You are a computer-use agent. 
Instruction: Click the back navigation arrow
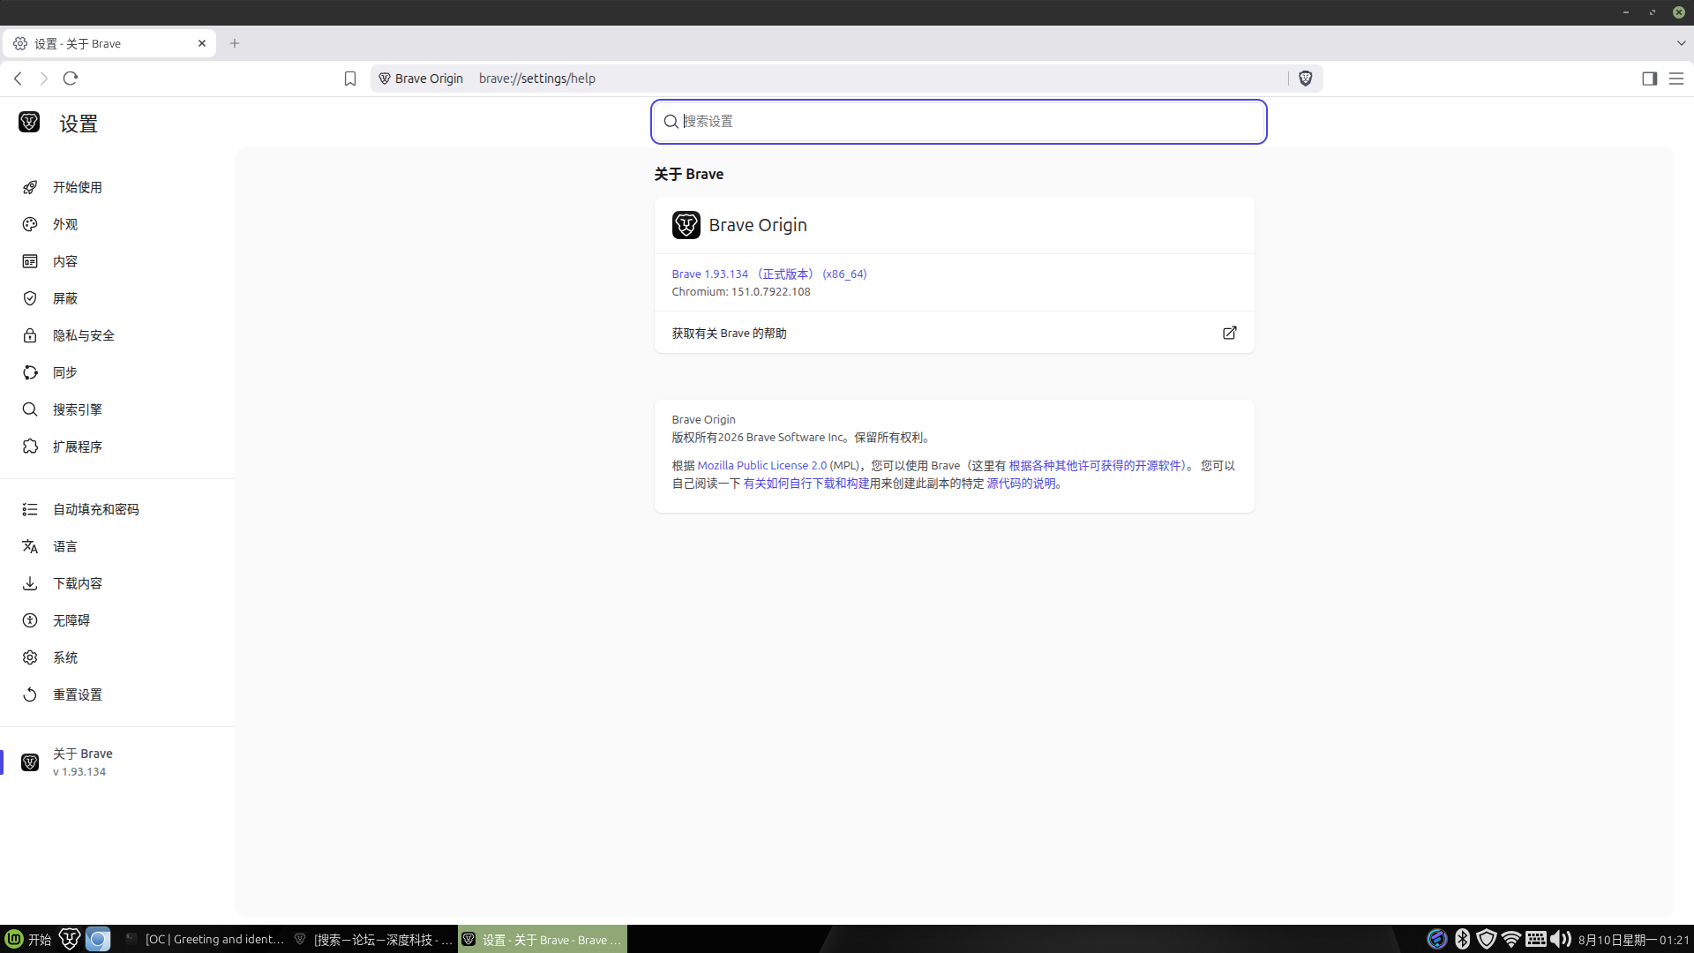point(18,79)
